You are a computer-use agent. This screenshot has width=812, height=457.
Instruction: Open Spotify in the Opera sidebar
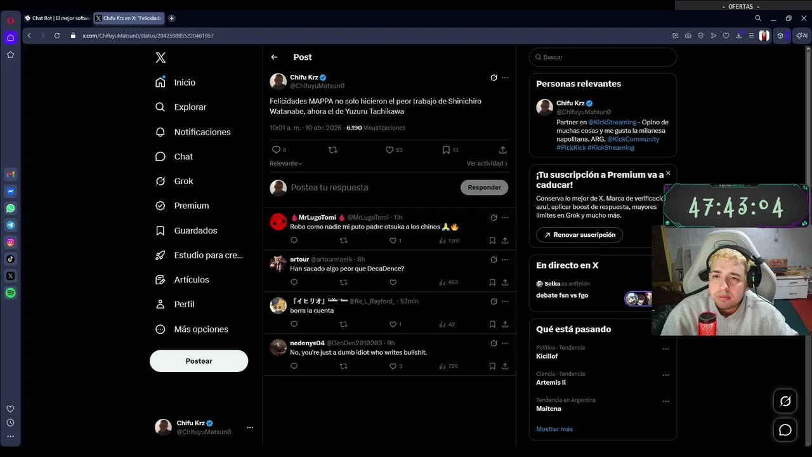click(x=11, y=293)
